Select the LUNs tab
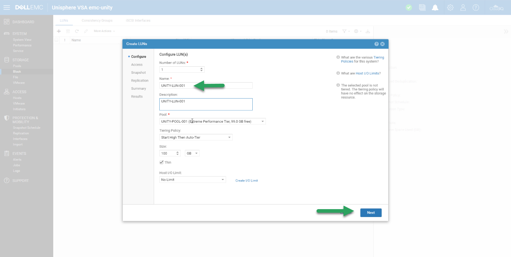Screen dimensions: 511x257 64,21
